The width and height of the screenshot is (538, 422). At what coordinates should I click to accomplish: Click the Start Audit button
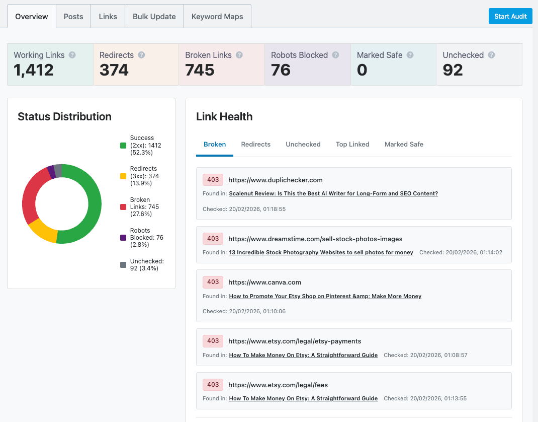pos(510,16)
